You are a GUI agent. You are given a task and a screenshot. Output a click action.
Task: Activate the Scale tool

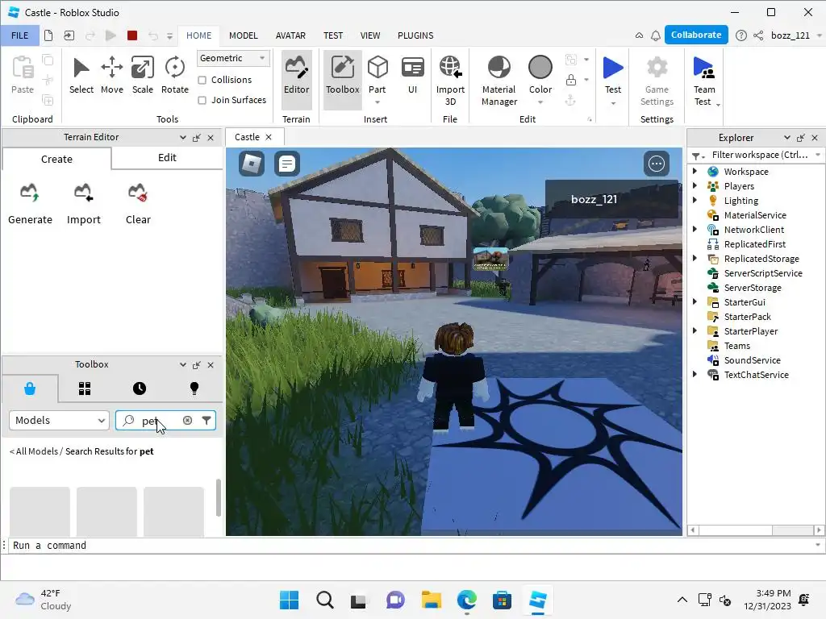(142, 77)
